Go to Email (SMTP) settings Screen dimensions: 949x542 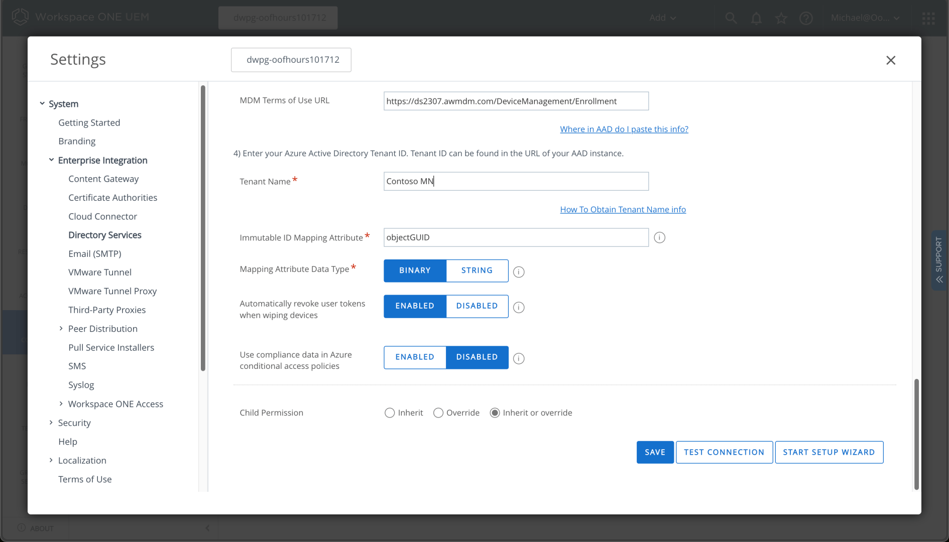94,254
